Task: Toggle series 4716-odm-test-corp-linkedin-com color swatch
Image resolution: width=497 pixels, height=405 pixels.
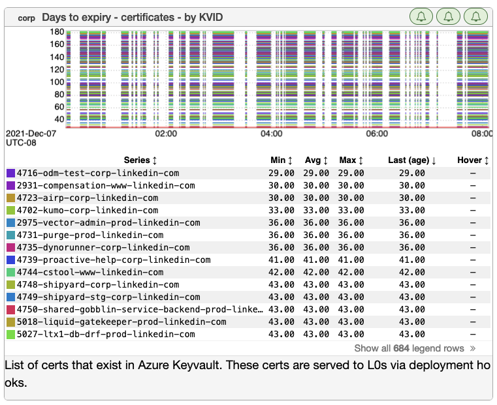Action: (x=10, y=173)
